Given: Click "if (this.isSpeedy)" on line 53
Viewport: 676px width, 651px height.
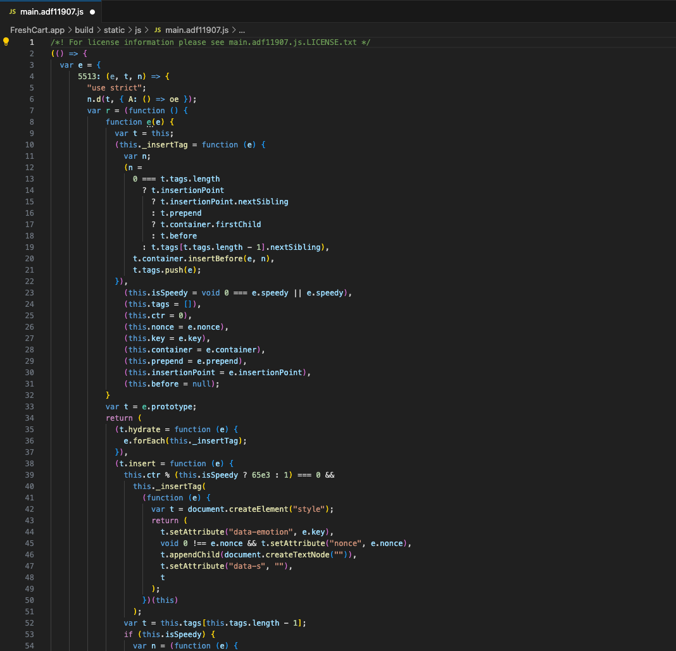Looking at the screenshot, I should [165, 635].
